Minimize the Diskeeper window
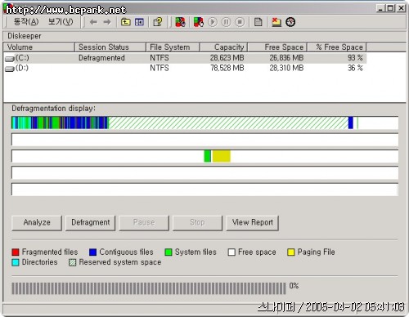Image resolution: width=409 pixels, height=317 pixels. pyautogui.click(x=381, y=8)
